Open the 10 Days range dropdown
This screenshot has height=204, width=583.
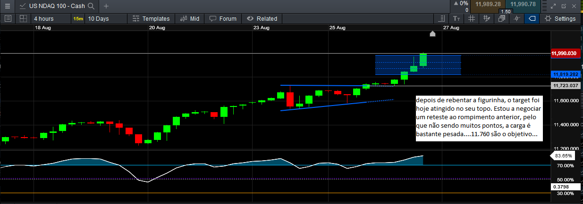[98, 19]
